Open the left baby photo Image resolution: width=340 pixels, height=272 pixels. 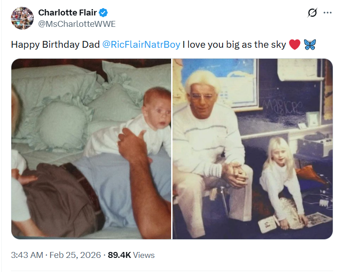91,148
